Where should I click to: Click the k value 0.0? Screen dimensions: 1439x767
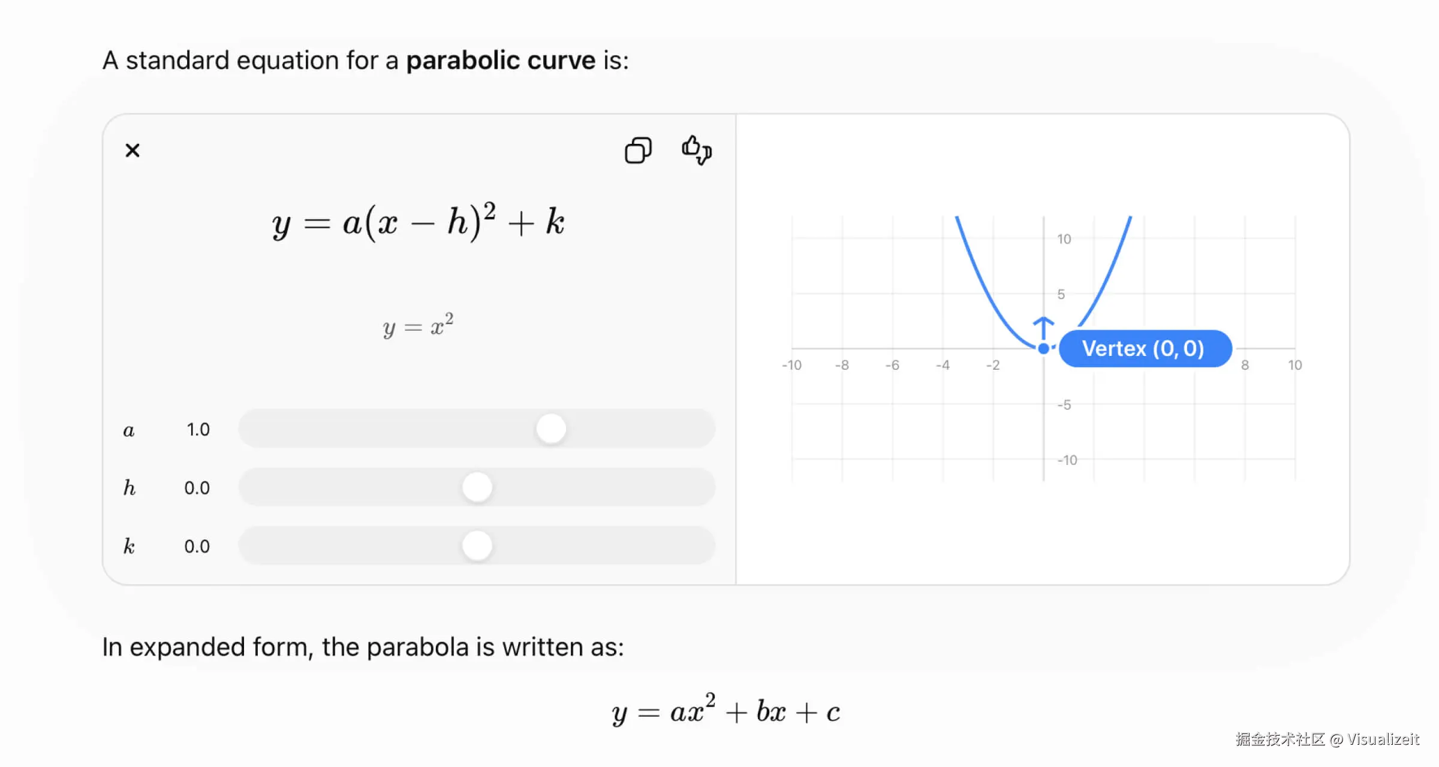197,546
